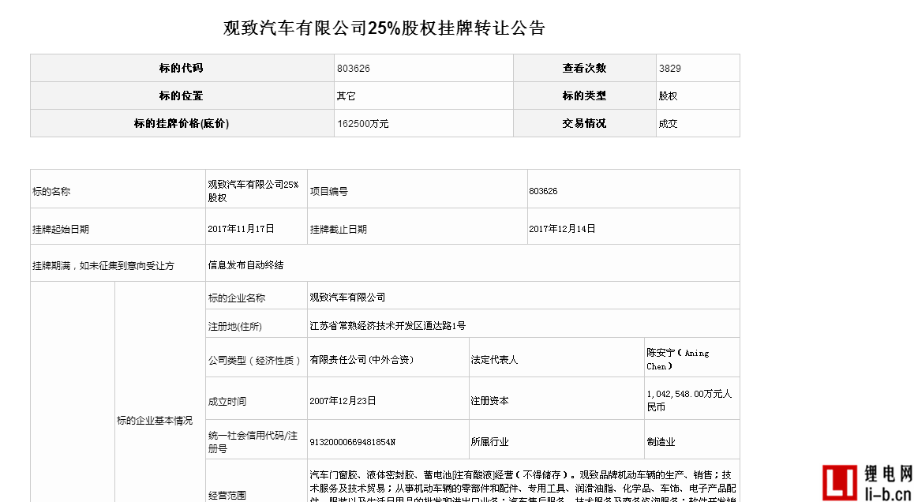Select the 标的位置 header cell
Viewport: 914px width, 502px height.
182,96
